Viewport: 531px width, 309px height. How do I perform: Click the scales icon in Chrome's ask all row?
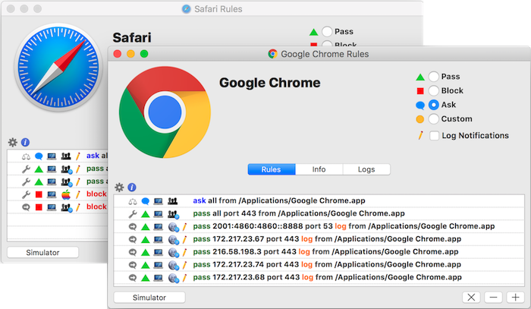133,201
